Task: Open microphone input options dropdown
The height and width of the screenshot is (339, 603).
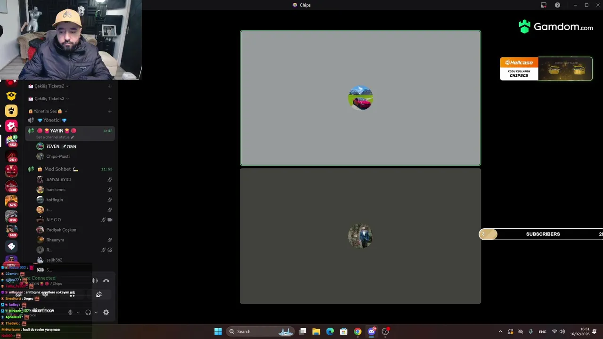Action: coord(78,312)
